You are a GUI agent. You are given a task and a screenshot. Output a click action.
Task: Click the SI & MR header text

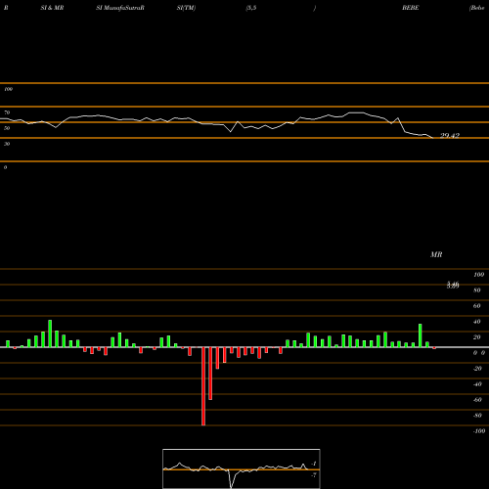[x=52, y=8]
